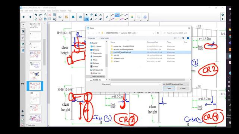This screenshot has height=134, width=239.
Task: Click the Redo icon in SMART Notebook toolbar
Action: [40, 15]
